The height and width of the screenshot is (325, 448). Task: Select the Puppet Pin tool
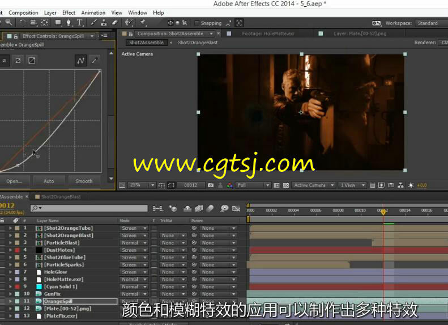[x=143, y=23]
